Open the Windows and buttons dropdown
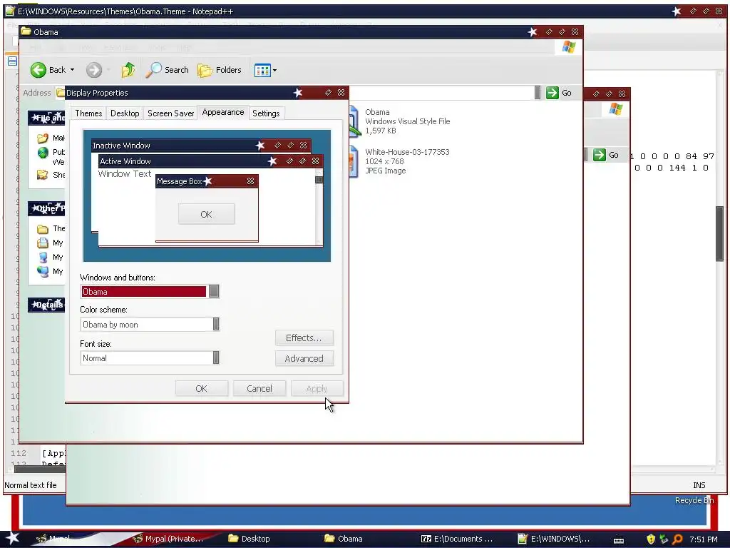The width and height of the screenshot is (730, 548). (x=214, y=291)
